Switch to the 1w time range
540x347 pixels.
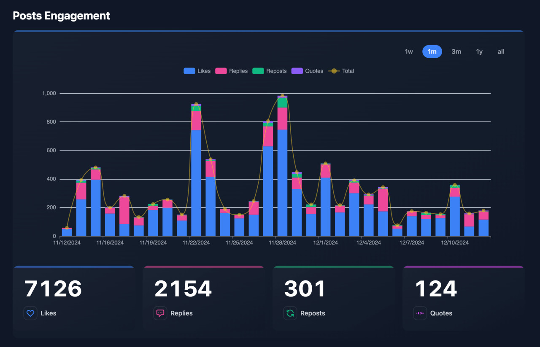coord(408,51)
